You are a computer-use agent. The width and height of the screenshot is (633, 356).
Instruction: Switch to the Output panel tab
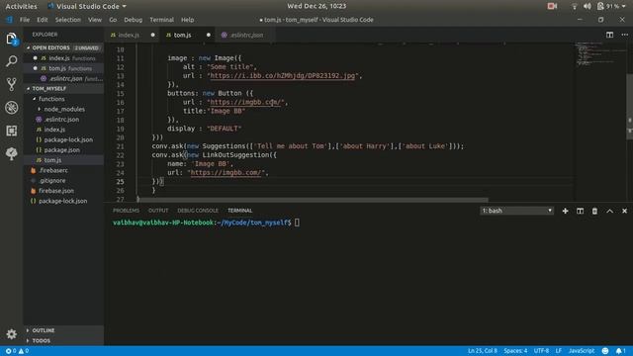158,211
